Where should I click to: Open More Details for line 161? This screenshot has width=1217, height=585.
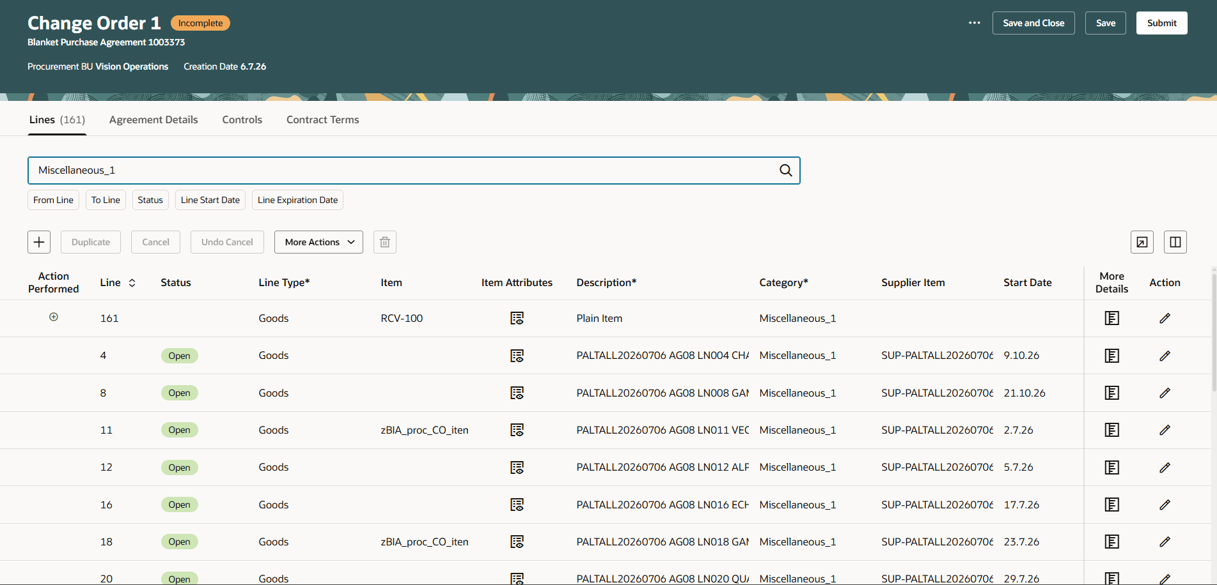1112,318
